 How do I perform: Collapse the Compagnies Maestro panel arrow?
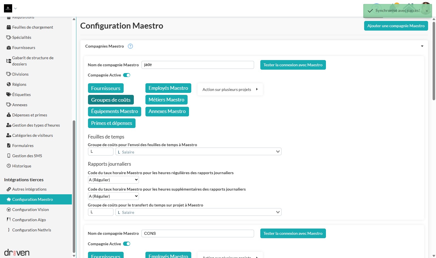[x=422, y=46]
